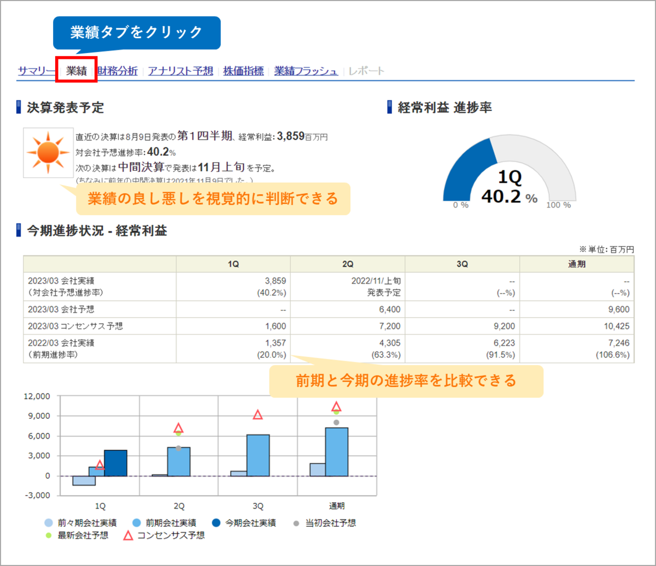The height and width of the screenshot is (566, 656).
Task: Open the アナリスト予想 tab
Action: (180, 70)
